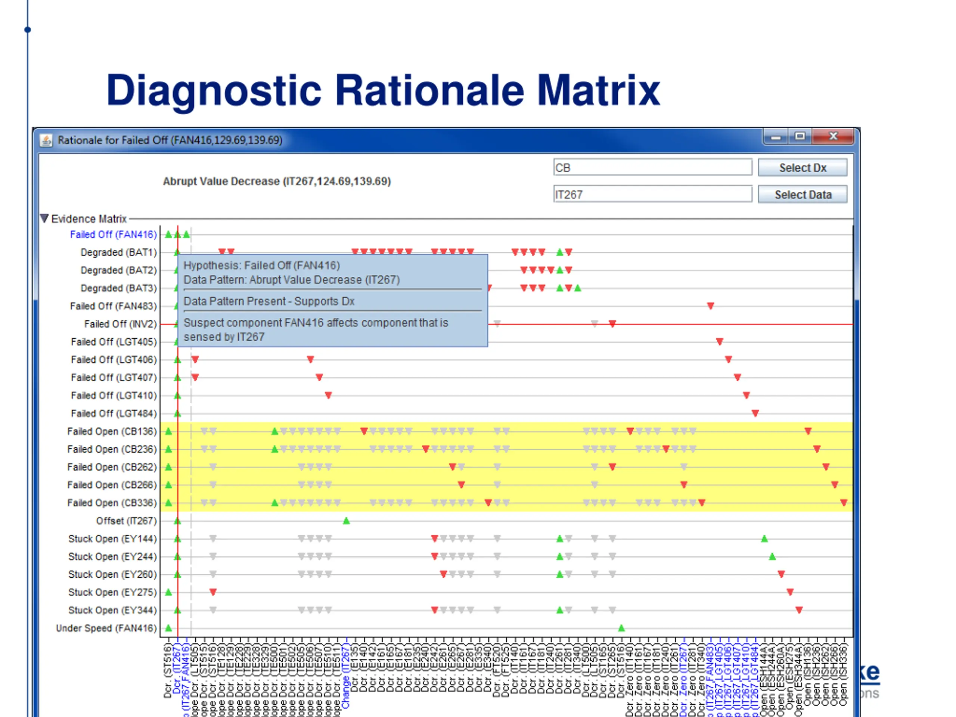
Task: Click the green triangle in Under Speed (FAN416) row right
Action: 621,628
